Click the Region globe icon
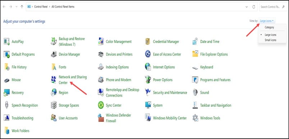Image resolution: width=289 pixels, height=139 pixels. tap(54, 92)
